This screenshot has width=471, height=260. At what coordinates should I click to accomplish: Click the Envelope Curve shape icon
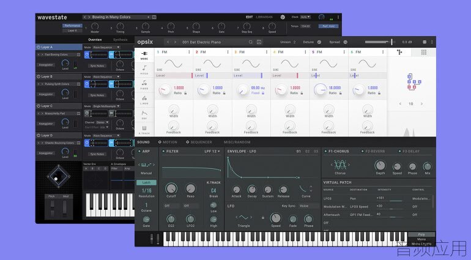point(303,189)
